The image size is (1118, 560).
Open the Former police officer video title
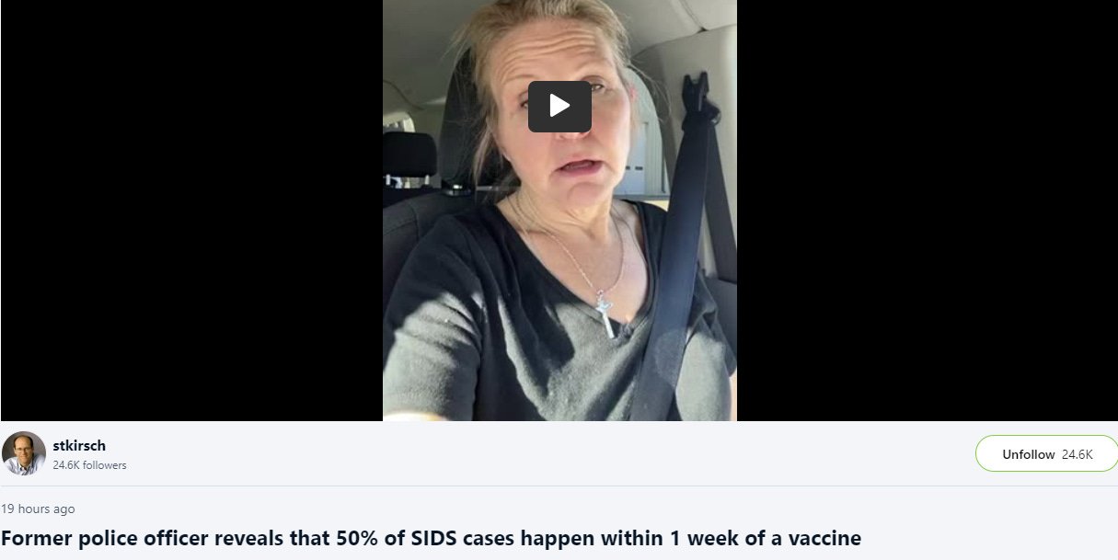coord(431,538)
